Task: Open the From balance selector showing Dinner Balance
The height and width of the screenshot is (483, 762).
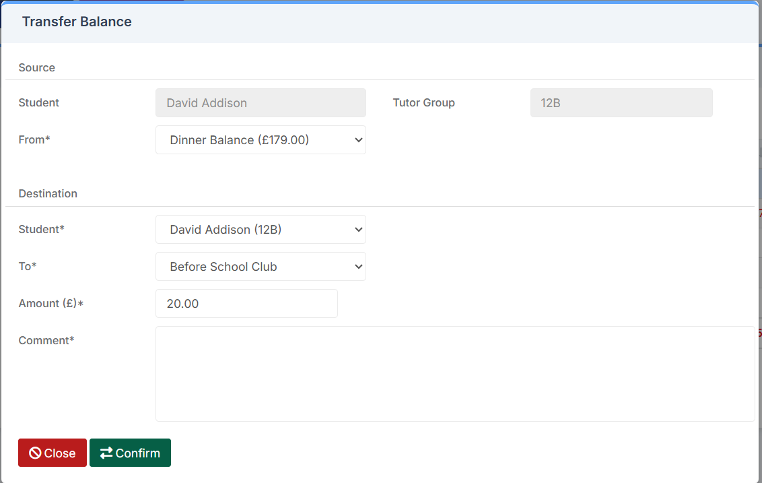Action: point(261,139)
